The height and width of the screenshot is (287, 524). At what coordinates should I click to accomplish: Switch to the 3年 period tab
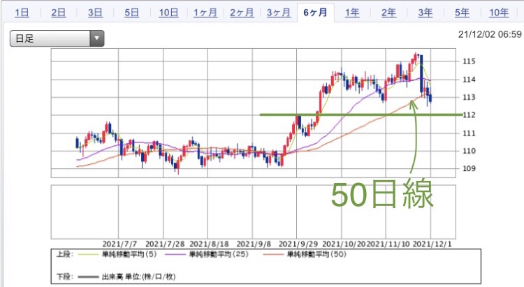tap(425, 13)
